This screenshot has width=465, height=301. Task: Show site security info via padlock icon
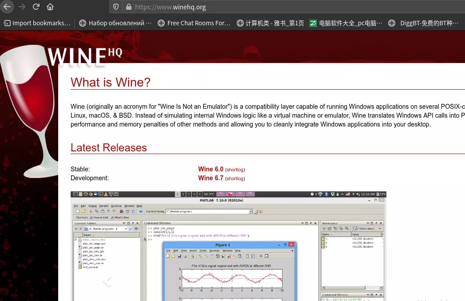[129, 7]
